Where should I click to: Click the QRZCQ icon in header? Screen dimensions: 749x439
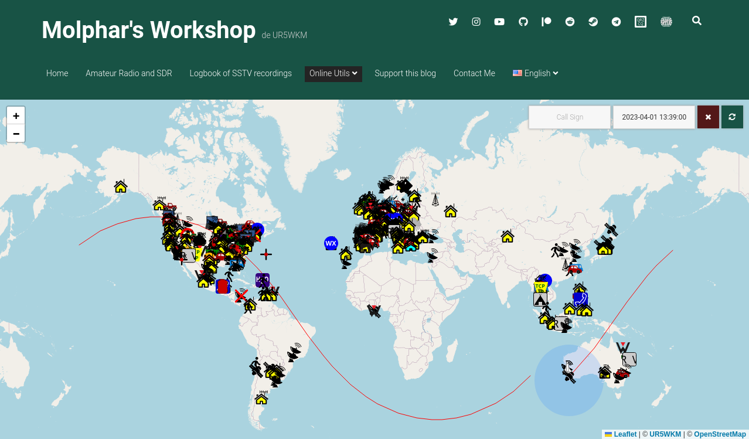tap(641, 22)
